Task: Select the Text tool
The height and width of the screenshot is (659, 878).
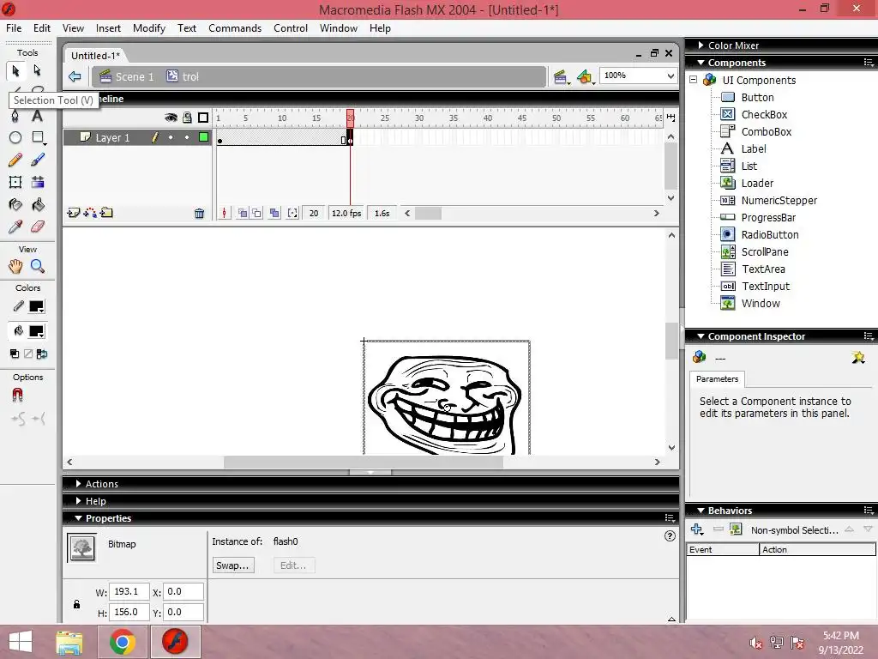Action: click(x=38, y=116)
